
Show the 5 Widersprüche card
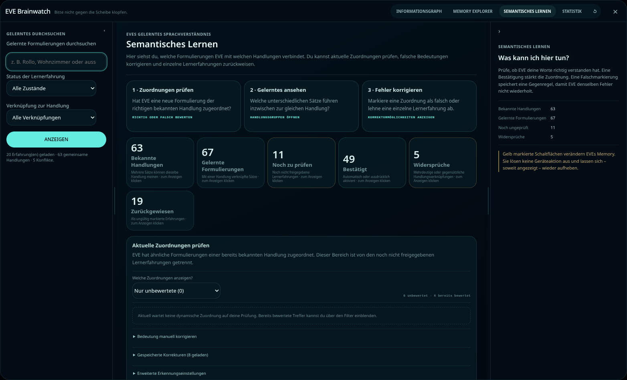tap(443, 163)
